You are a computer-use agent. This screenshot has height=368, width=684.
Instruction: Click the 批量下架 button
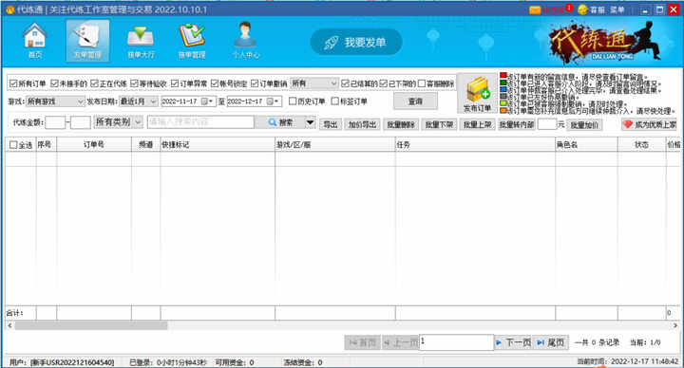click(439, 124)
